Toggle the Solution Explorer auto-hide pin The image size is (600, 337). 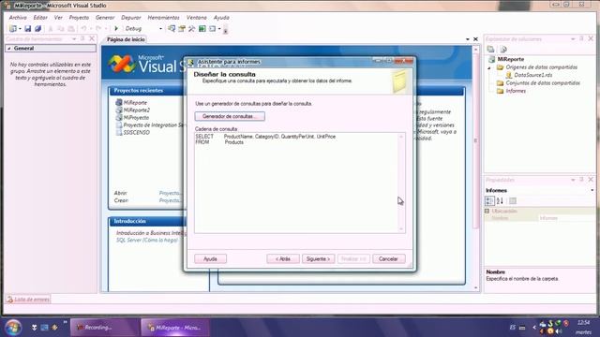pyautogui.click(x=581, y=38)
